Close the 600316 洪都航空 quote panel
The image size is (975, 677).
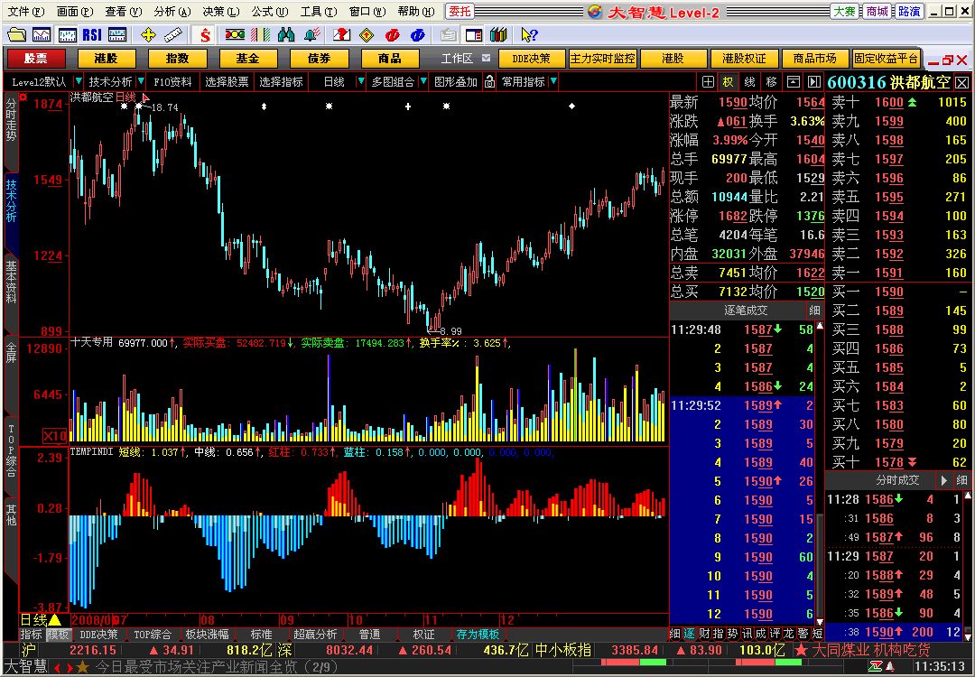click(962, 82)
